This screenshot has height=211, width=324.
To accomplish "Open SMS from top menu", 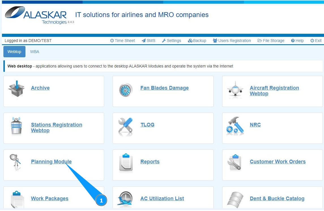I will pyautogui.click(x=148, y=41).
